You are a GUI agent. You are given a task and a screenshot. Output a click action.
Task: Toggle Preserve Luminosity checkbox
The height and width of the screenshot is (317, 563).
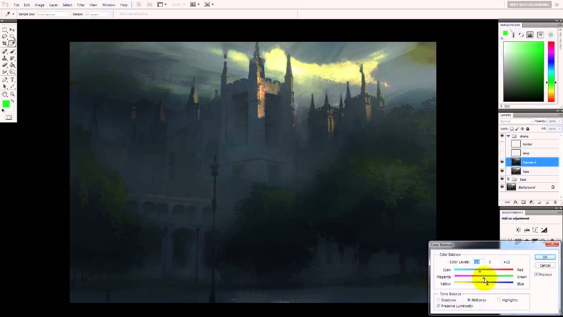click(x=439, y=306)
